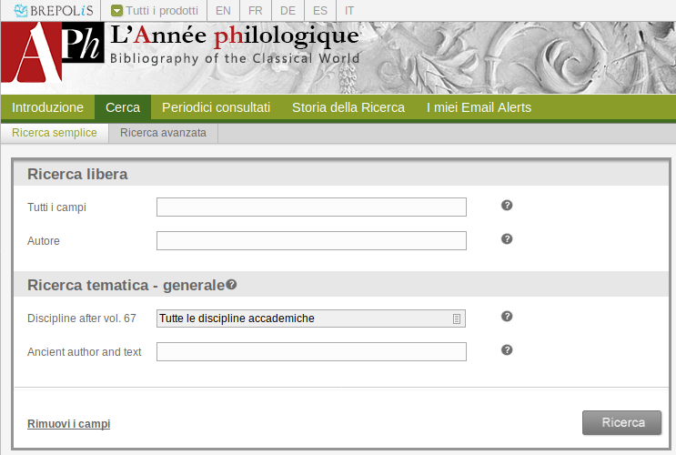The image size is (676, 455).
Task: Click the Tutti i campi label
Action: (x=57, y=207)
